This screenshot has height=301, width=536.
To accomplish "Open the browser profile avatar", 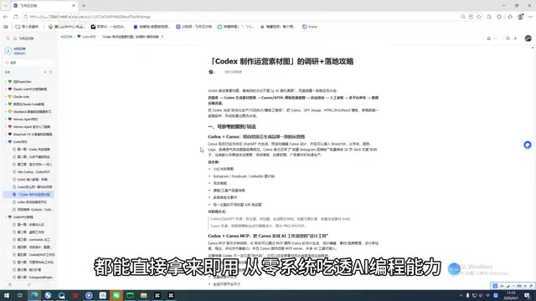I will (x=520, y=17).
